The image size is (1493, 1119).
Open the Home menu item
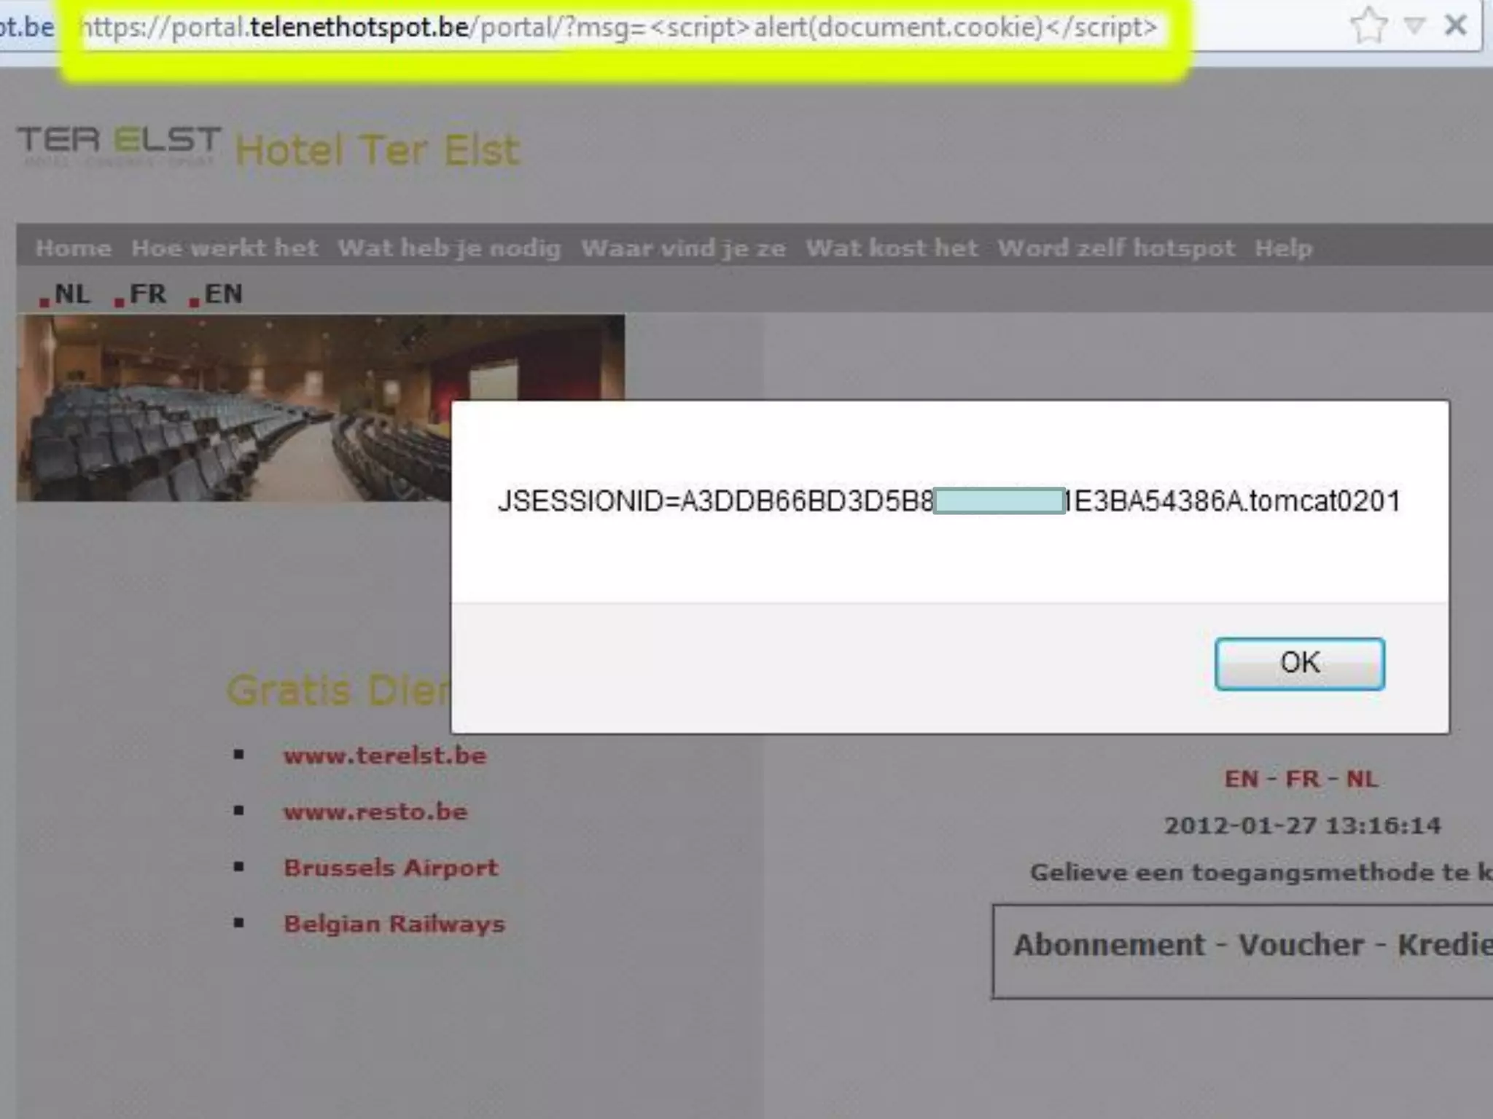(x=73, y=248)
